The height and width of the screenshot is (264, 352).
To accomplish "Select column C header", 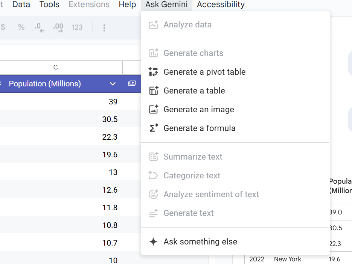I will (x=56, y=68).
